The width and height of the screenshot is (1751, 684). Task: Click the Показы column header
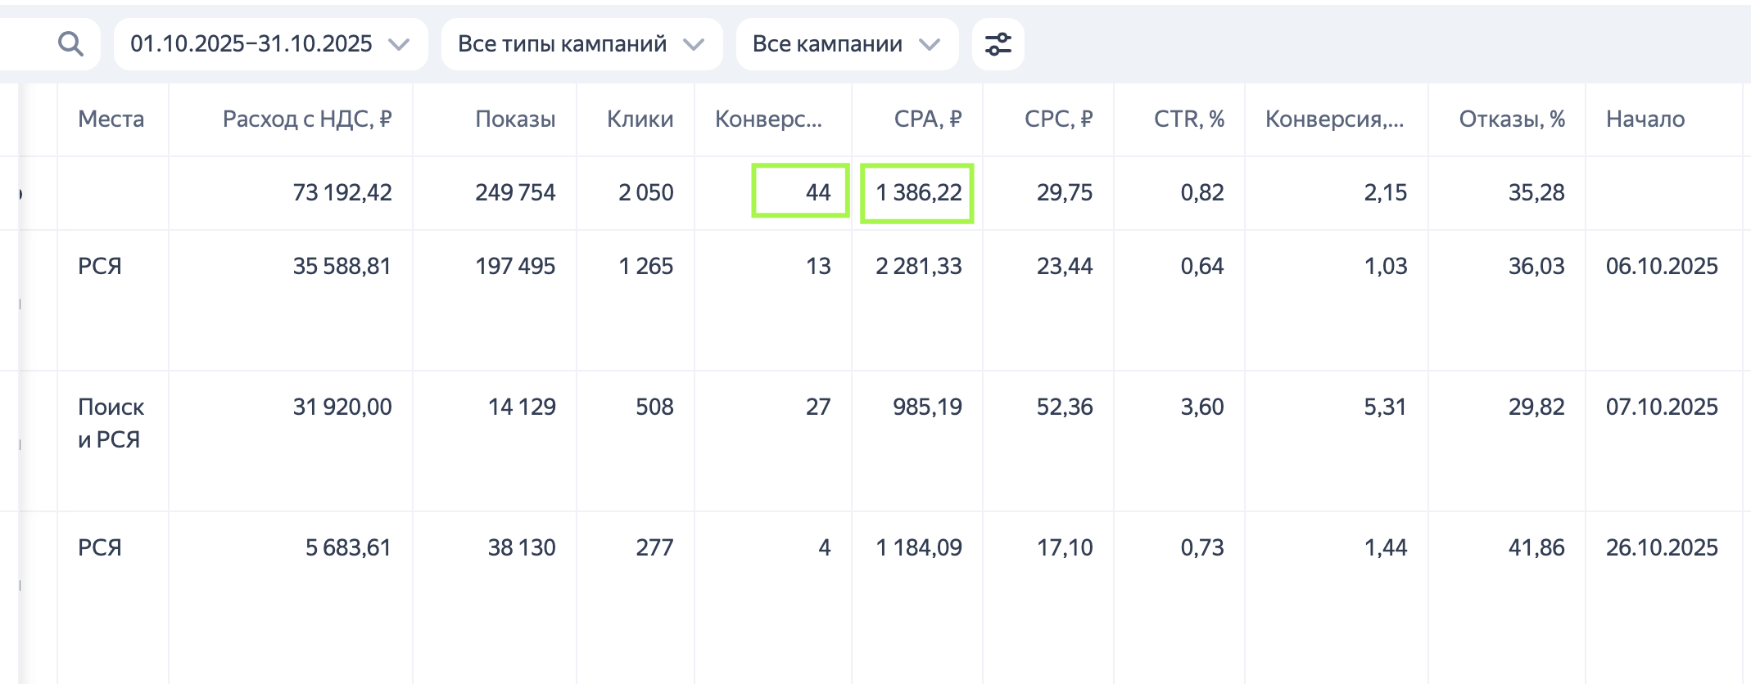pos(515,119)
